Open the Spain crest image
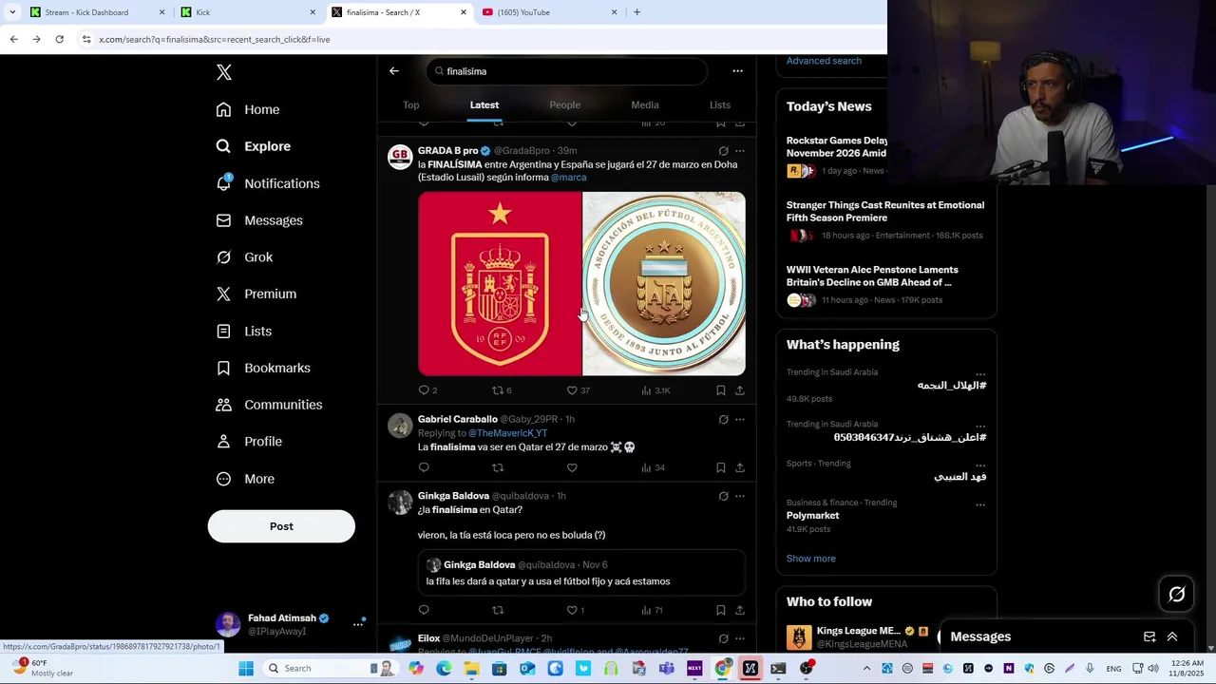 point(500,284)
